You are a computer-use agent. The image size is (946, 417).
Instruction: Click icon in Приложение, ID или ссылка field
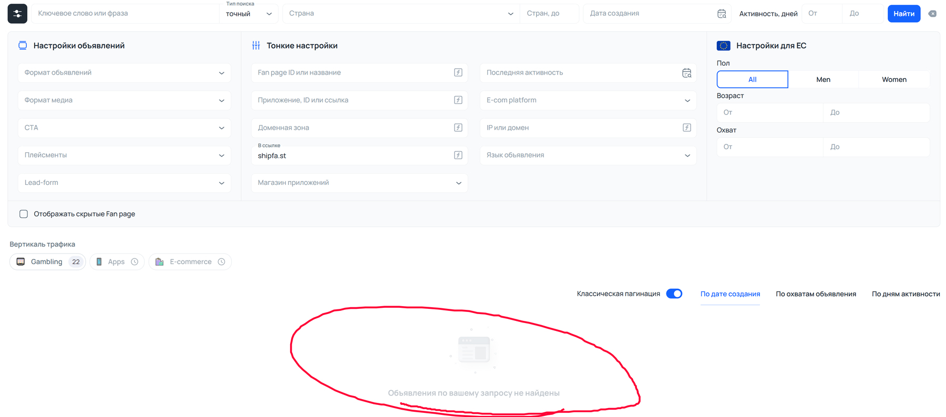(458, 100)
